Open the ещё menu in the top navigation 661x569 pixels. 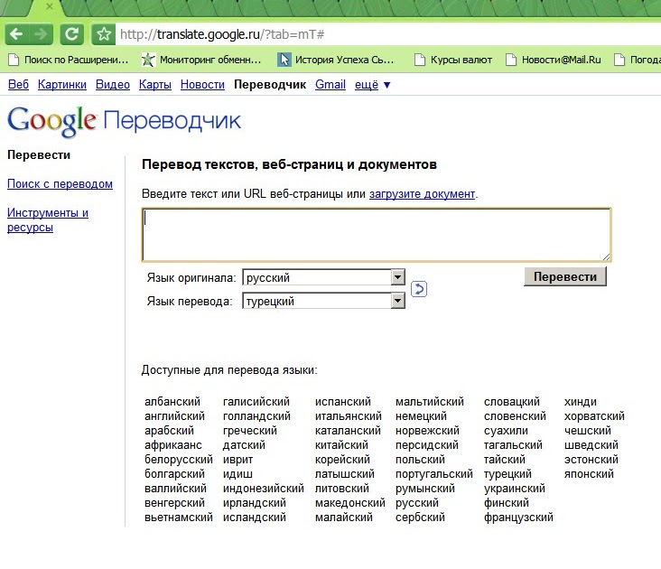373,85
